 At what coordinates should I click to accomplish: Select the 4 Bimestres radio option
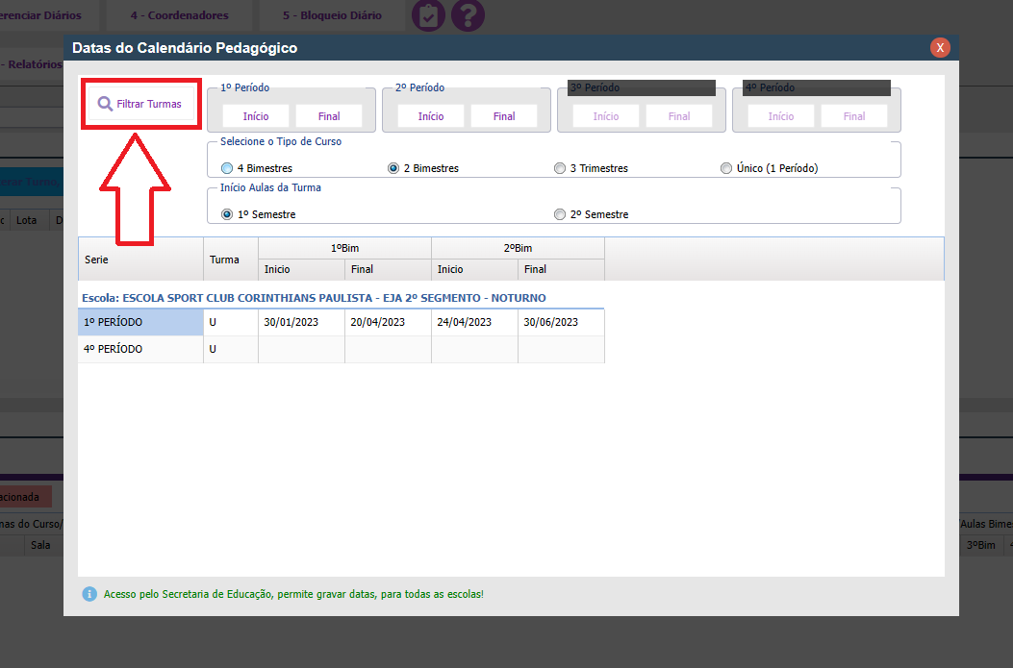point(227,168)
